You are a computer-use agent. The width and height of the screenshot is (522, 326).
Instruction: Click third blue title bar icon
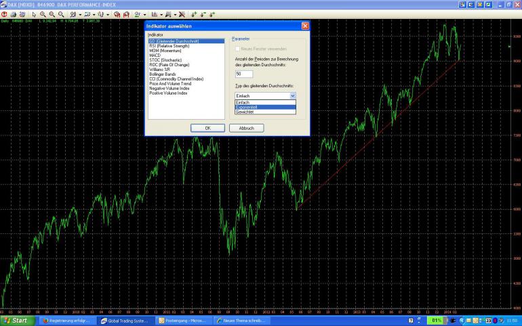point(480,5)
